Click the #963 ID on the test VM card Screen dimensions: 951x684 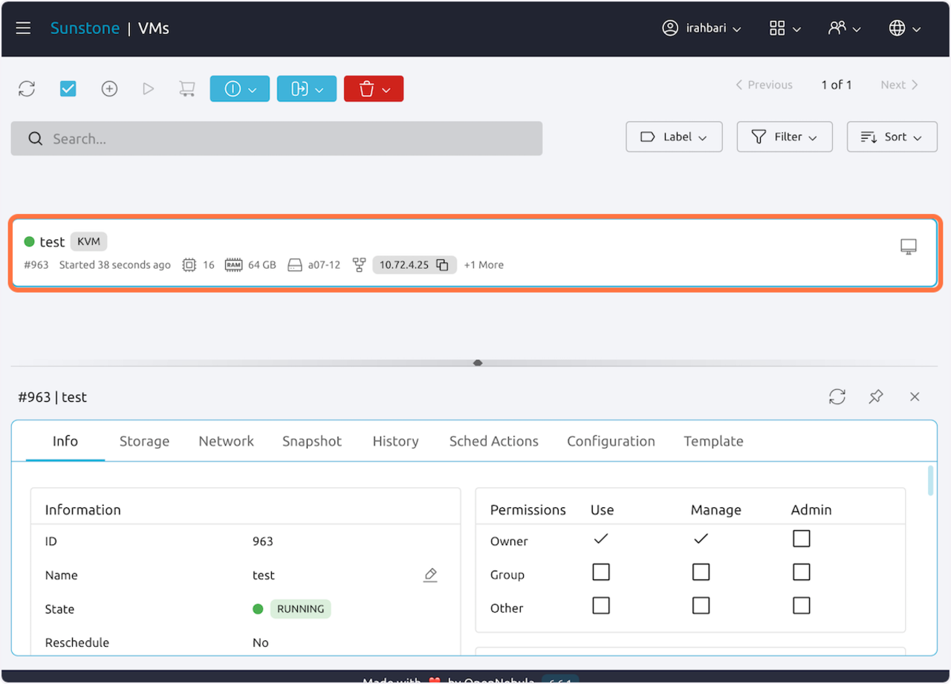point(36,265)
